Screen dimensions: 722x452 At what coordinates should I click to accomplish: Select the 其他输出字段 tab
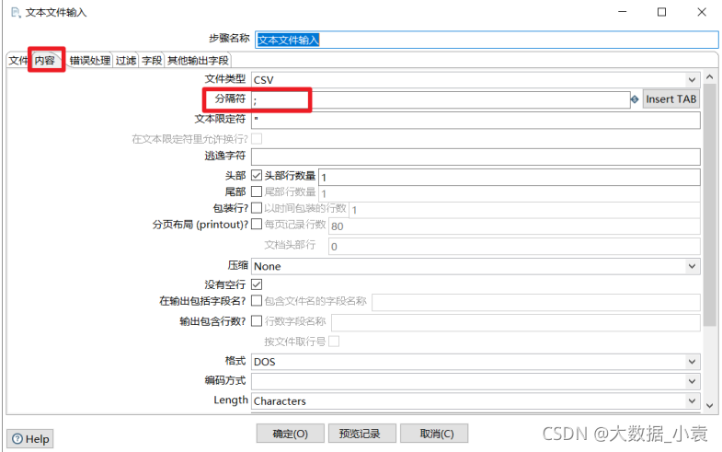coord(198,61)
